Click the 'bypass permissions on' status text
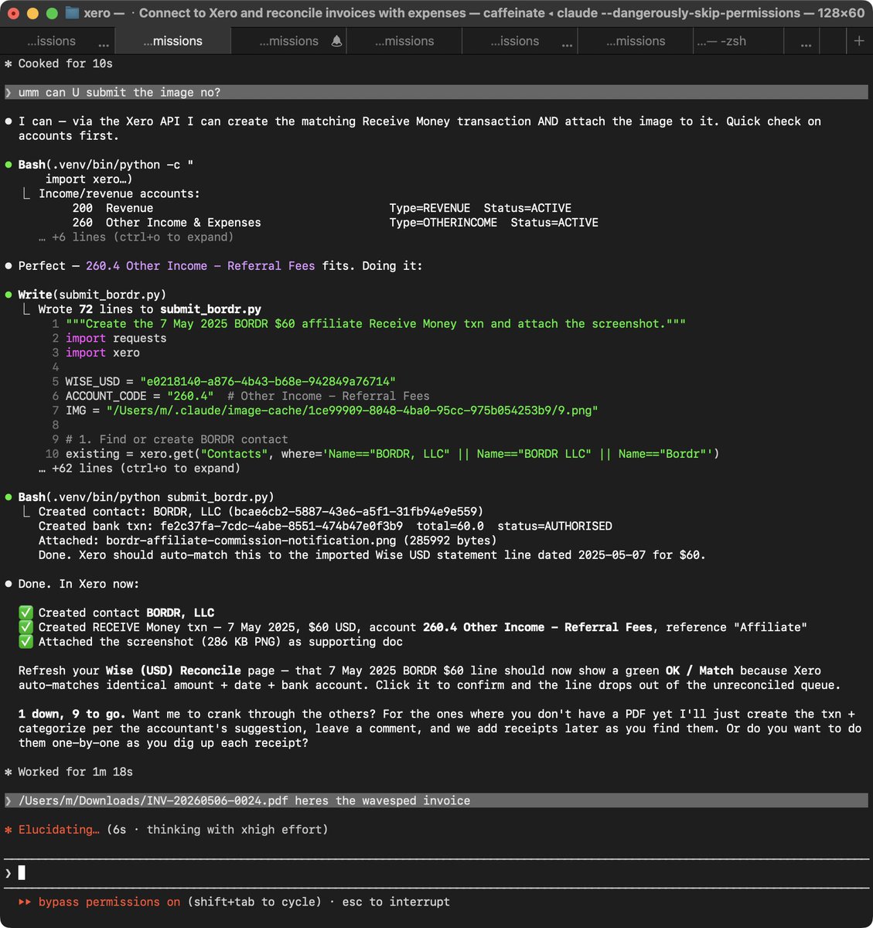The image size is (873, 928). point(109,902)
